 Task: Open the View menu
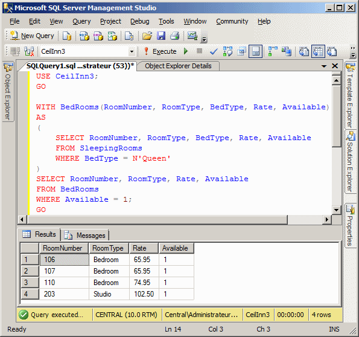tap(56, 21)
